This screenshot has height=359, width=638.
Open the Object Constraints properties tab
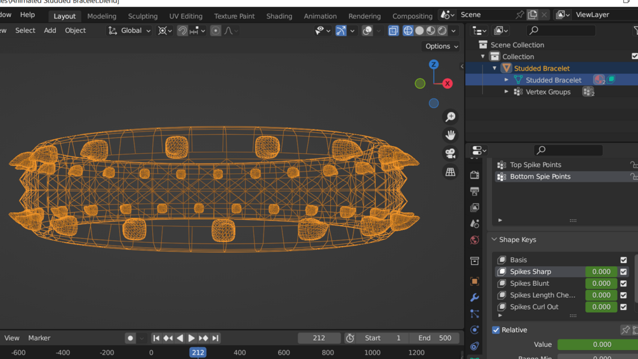(x=474, y=346)
